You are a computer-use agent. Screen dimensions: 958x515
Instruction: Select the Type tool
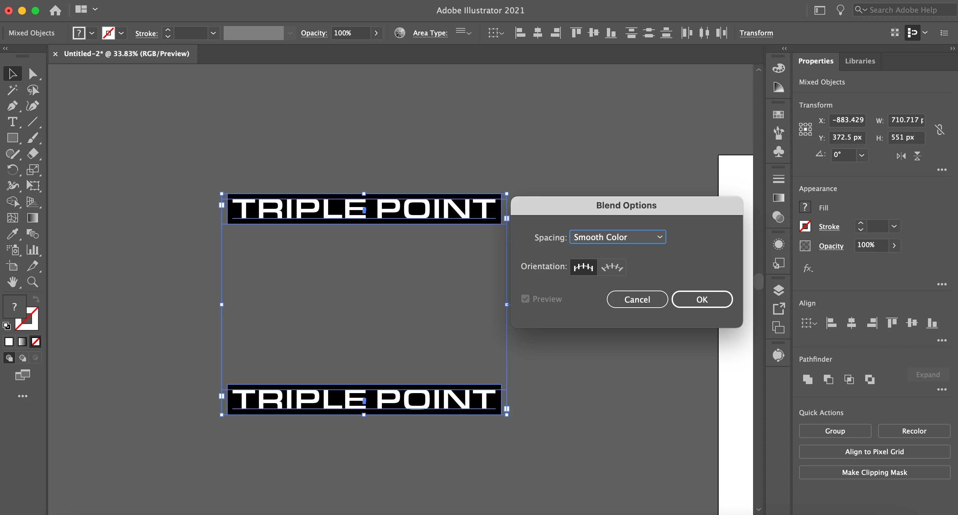pos(12,122)
